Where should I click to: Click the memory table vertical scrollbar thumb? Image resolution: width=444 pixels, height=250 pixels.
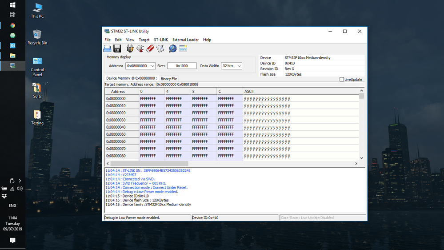[x=361, y=96]
